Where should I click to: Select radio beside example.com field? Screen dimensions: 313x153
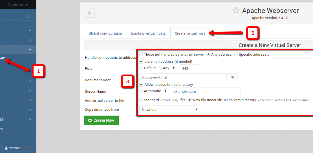pos(166,91)
